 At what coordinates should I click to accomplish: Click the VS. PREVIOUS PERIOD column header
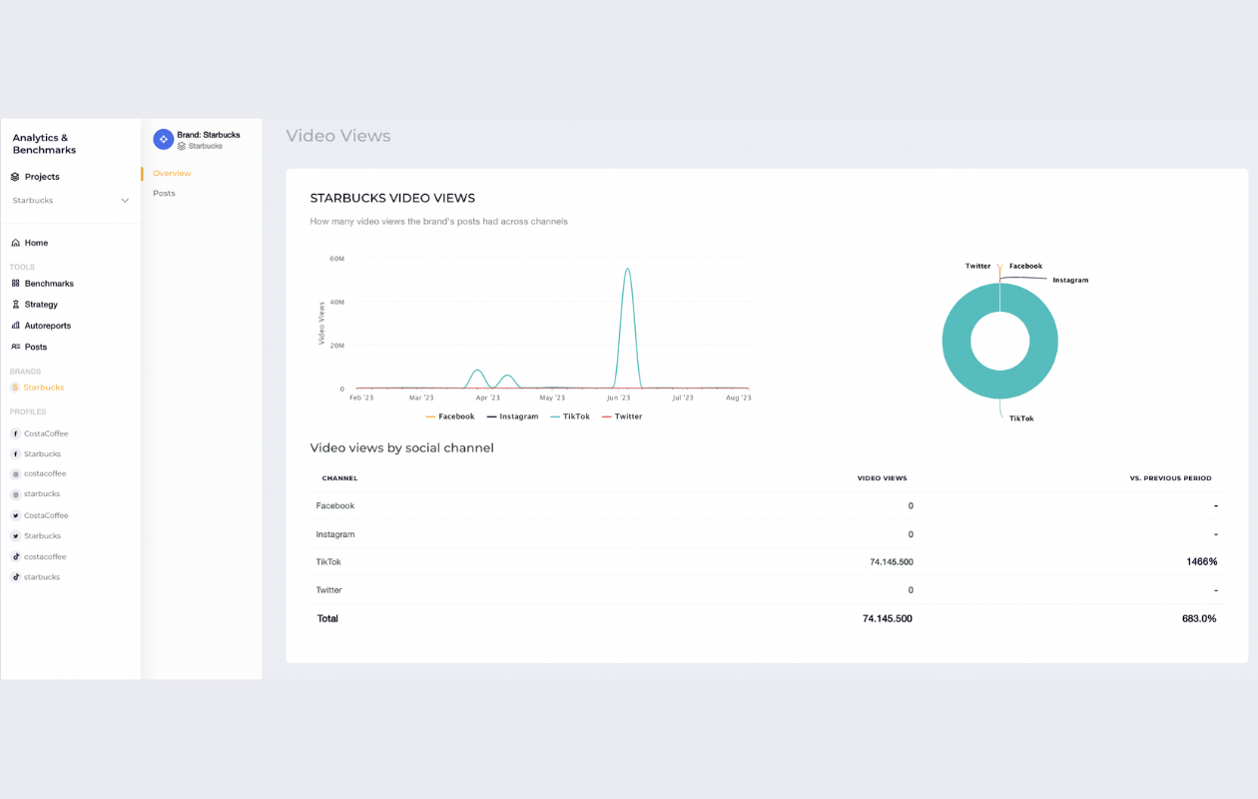coord(1171,478)
